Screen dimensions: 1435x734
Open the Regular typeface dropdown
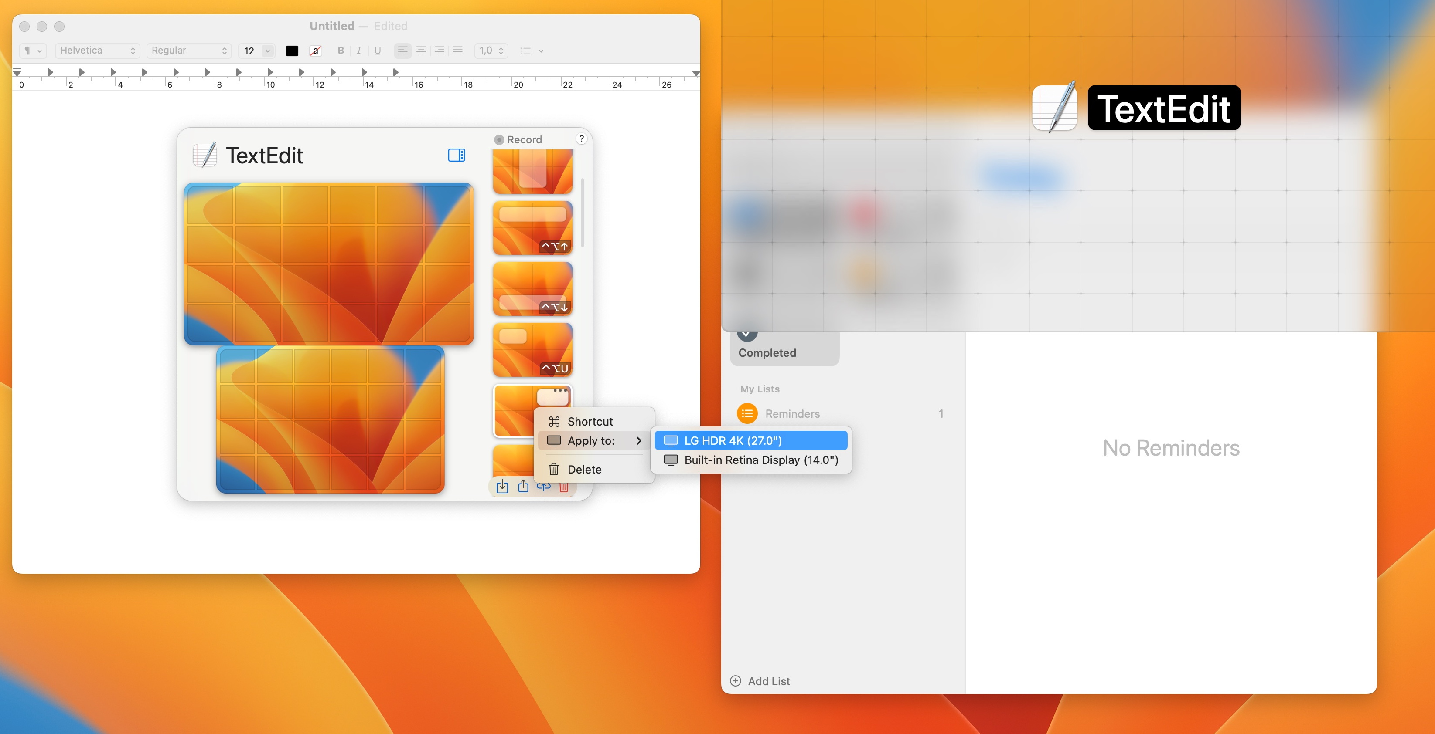coord(189,51)
